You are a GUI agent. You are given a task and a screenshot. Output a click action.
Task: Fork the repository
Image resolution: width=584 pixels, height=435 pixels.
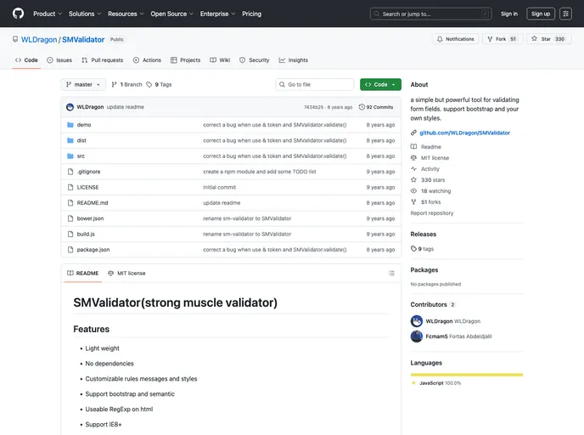503,39
